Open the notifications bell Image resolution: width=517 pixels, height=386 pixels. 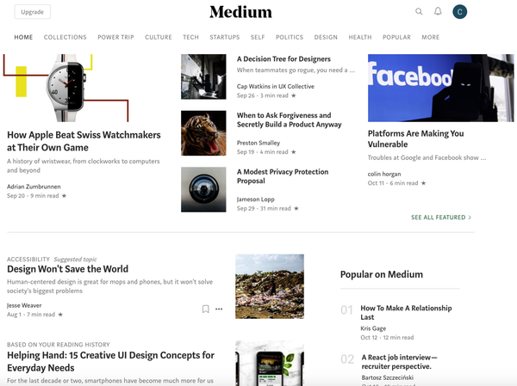click(x=438, y=12)
